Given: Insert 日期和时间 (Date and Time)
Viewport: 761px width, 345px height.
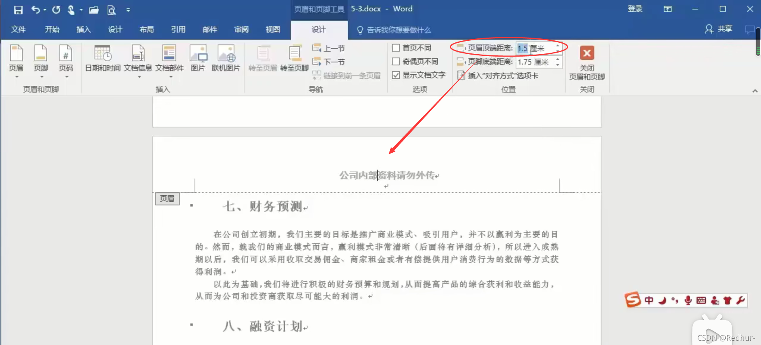Looking at the screenshot, I should tap(103, 59).
